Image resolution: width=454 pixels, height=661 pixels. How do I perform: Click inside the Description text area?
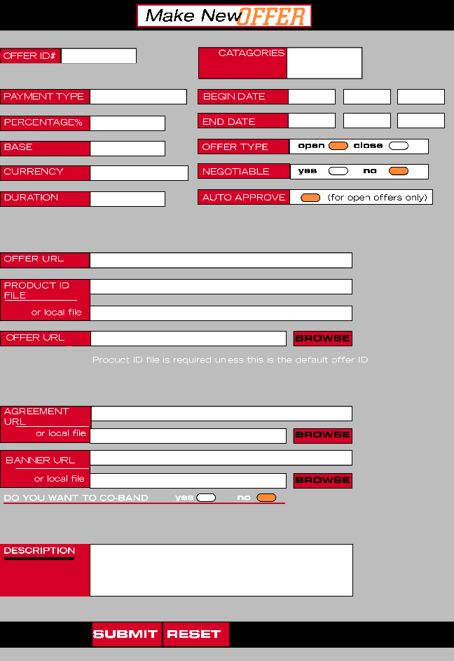221,570
